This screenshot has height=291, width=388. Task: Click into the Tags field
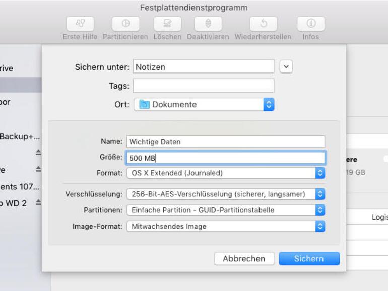(x=204, y=86)
